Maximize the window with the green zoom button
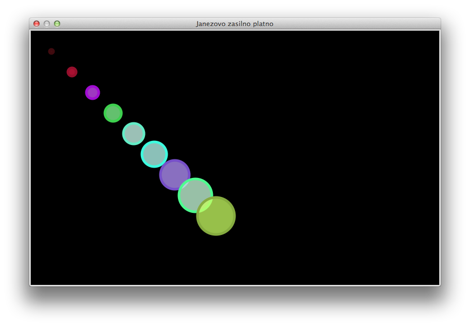Viewport: 470px width, 327px height. coord(57,24)
